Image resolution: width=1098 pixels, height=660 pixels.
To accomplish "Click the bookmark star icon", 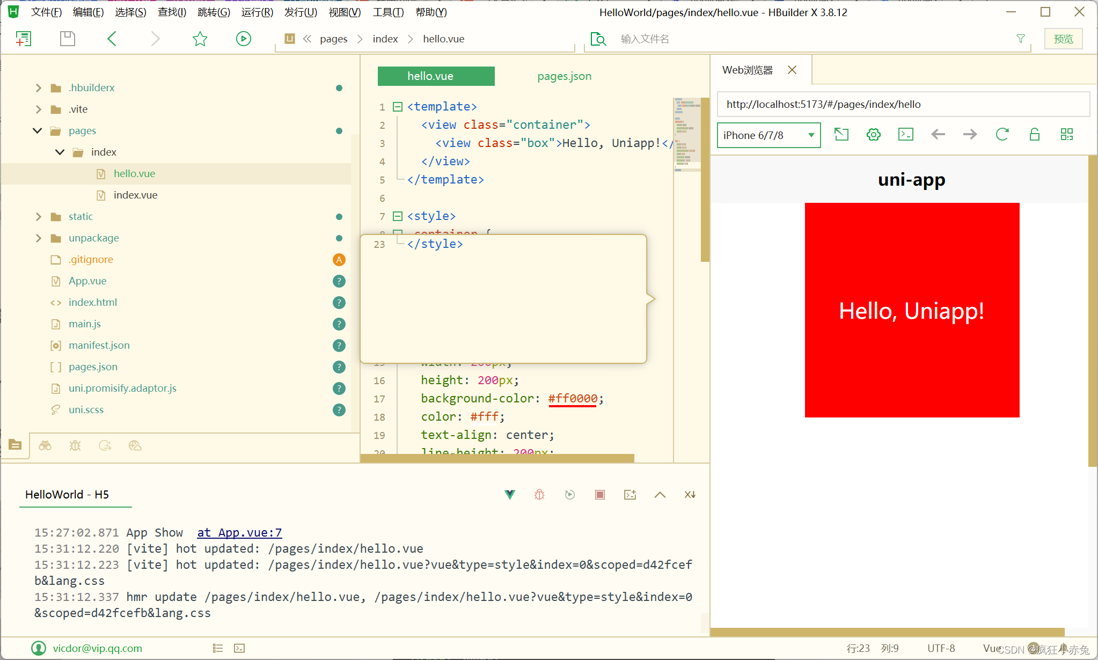I will [x=200, y=39].
